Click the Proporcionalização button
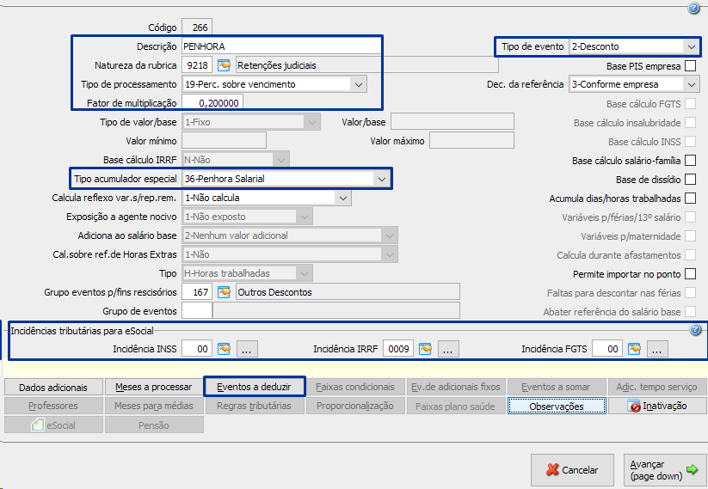Screen dimensions: 708x489 pyautogui.click(x=355, y=406)
